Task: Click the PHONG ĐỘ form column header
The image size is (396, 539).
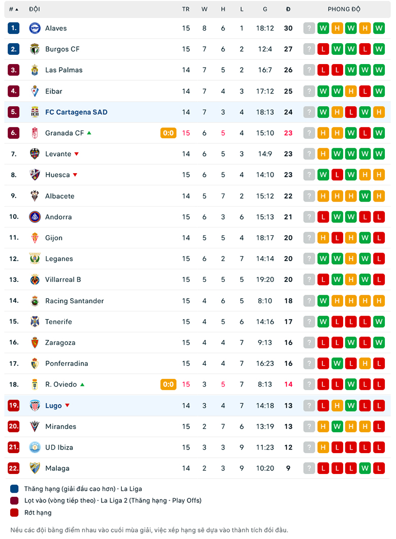Action: click(x=344, y=9)
